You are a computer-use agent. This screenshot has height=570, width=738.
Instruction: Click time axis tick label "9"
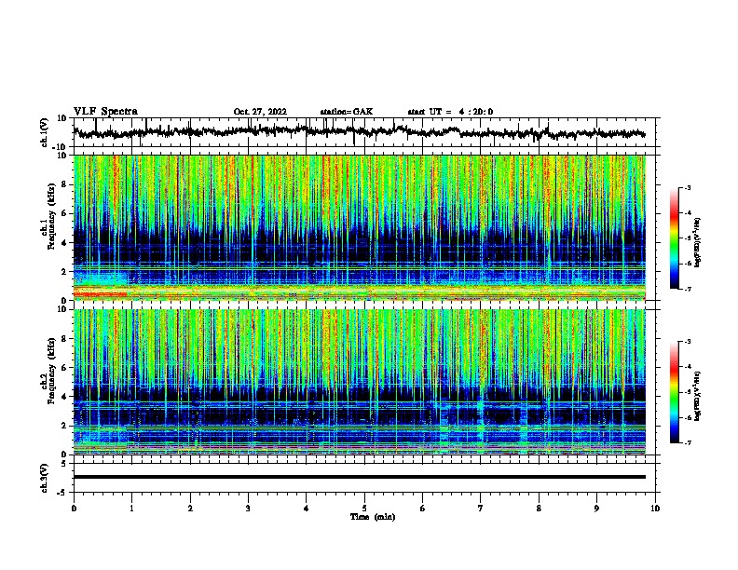[596, 509]
